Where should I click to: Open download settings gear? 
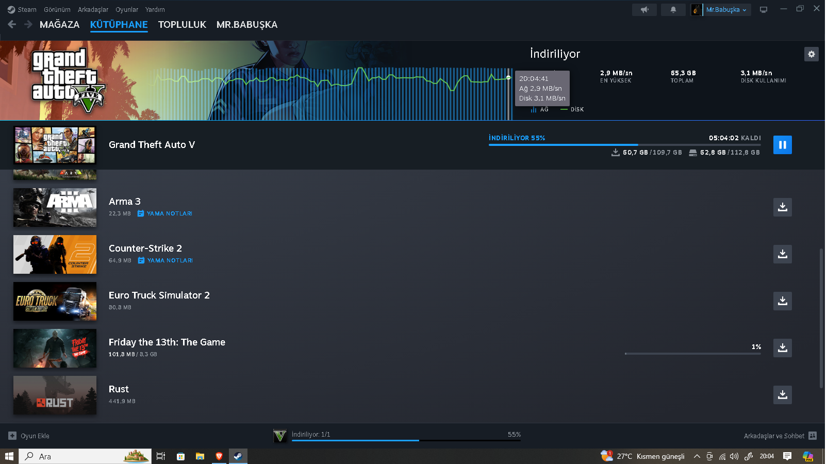(812, 54)
